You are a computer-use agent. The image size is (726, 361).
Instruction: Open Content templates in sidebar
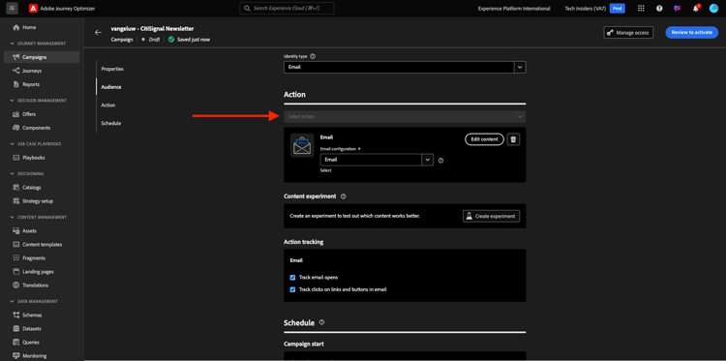click(x=42, y=244)
